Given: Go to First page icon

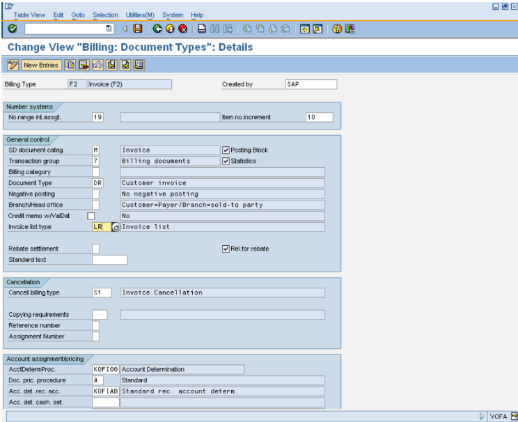Looking at the screenshot, I should [246, 29].
